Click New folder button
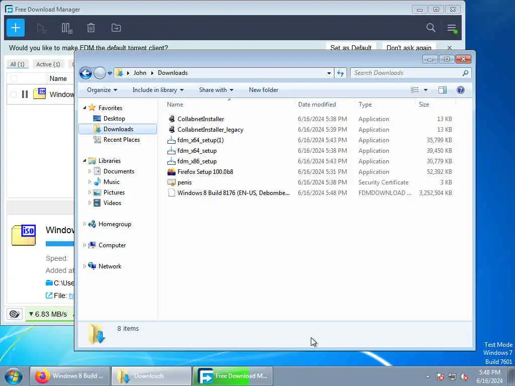This screenshot has height=386, width=515. click(x=264, y=90)
